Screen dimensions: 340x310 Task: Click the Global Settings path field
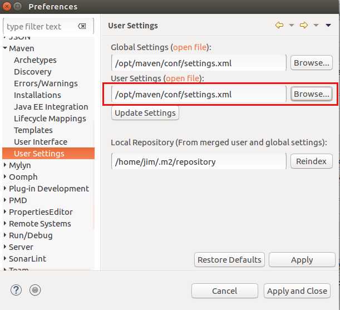point(199,63)
